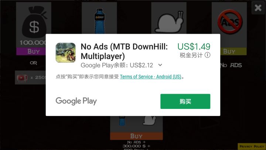The height and width of the screenshot is (150, 266).
Task: Click the tax info circle icon
Action: click(x=208, y=55)
